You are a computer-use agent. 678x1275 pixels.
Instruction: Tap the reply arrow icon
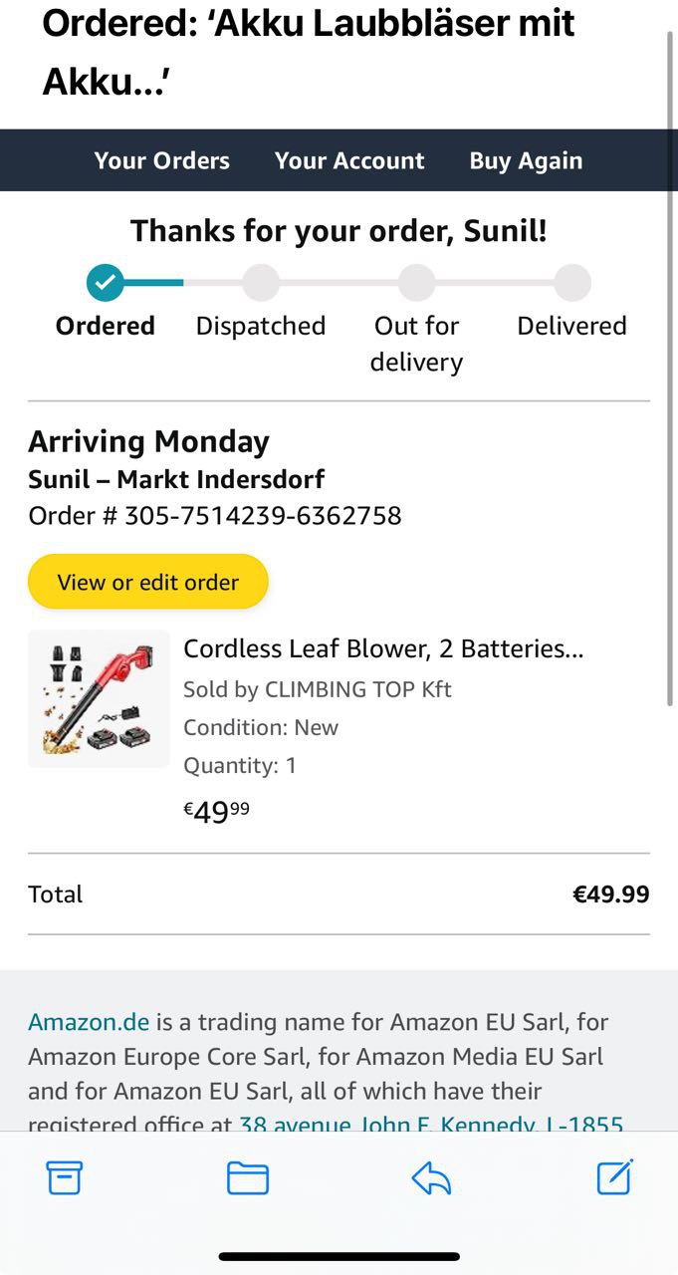click(x=431, y=1178)
